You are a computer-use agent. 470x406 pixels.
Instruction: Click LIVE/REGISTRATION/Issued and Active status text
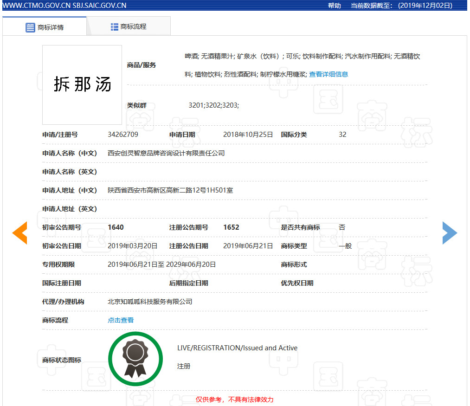click(236, 348)
